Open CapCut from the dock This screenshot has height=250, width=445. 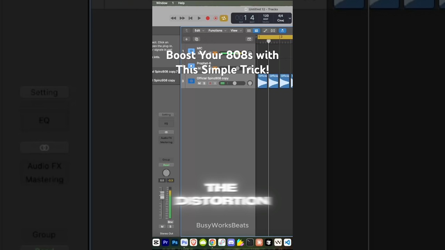coord(156,243)
